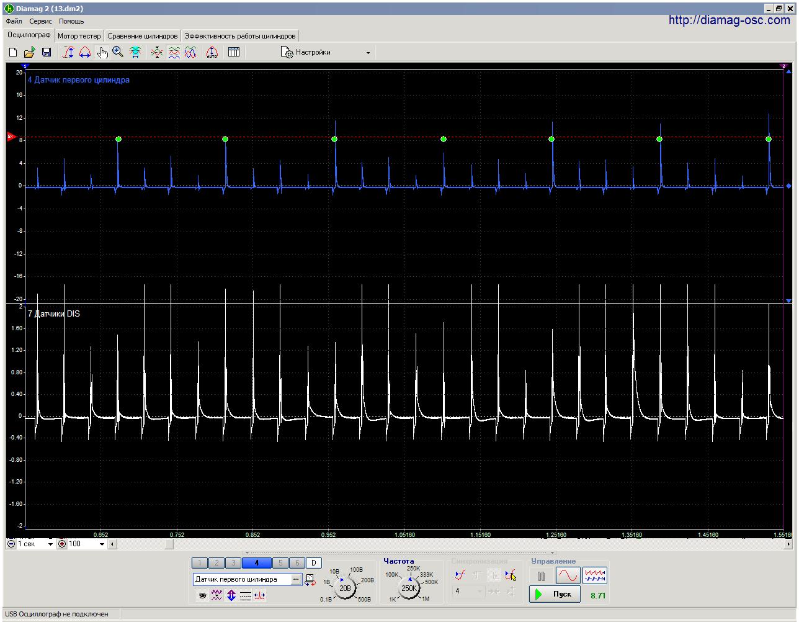
Task: Click the sync trigger icon with the yellow cursor
Action: 511,575
